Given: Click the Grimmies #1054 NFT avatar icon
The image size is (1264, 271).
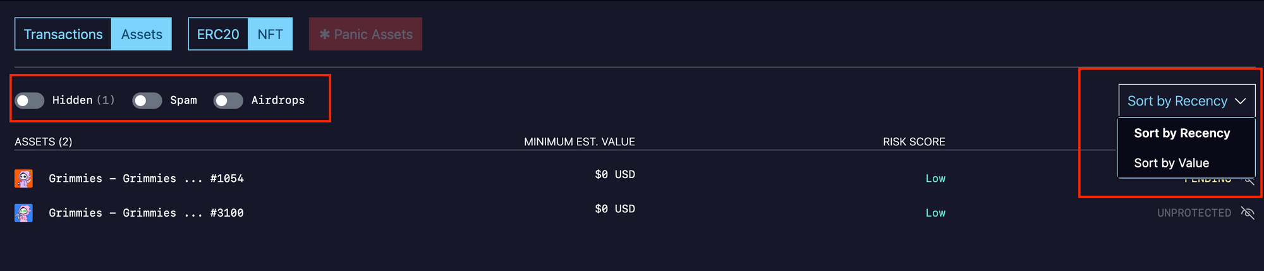Looking at the screenshot, I should tap(23, 179).
